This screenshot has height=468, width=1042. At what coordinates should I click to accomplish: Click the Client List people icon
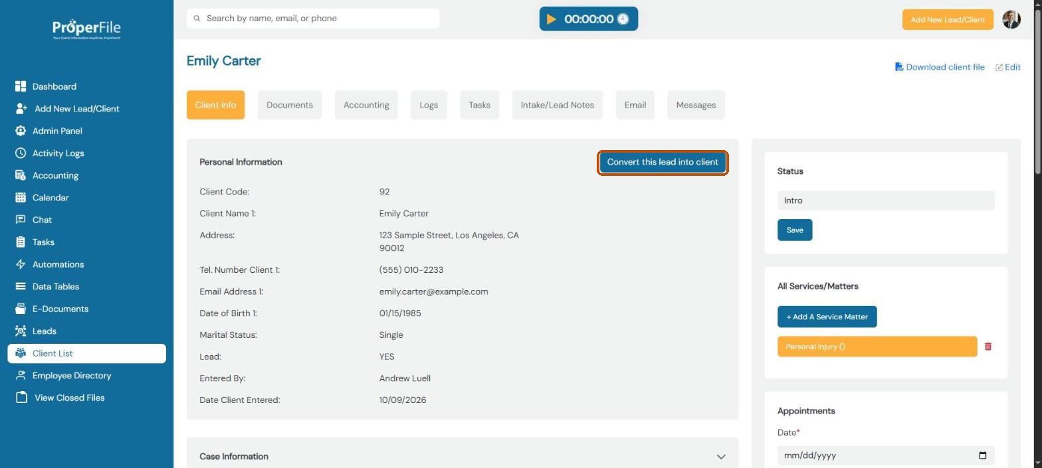[x=21, y=353]
